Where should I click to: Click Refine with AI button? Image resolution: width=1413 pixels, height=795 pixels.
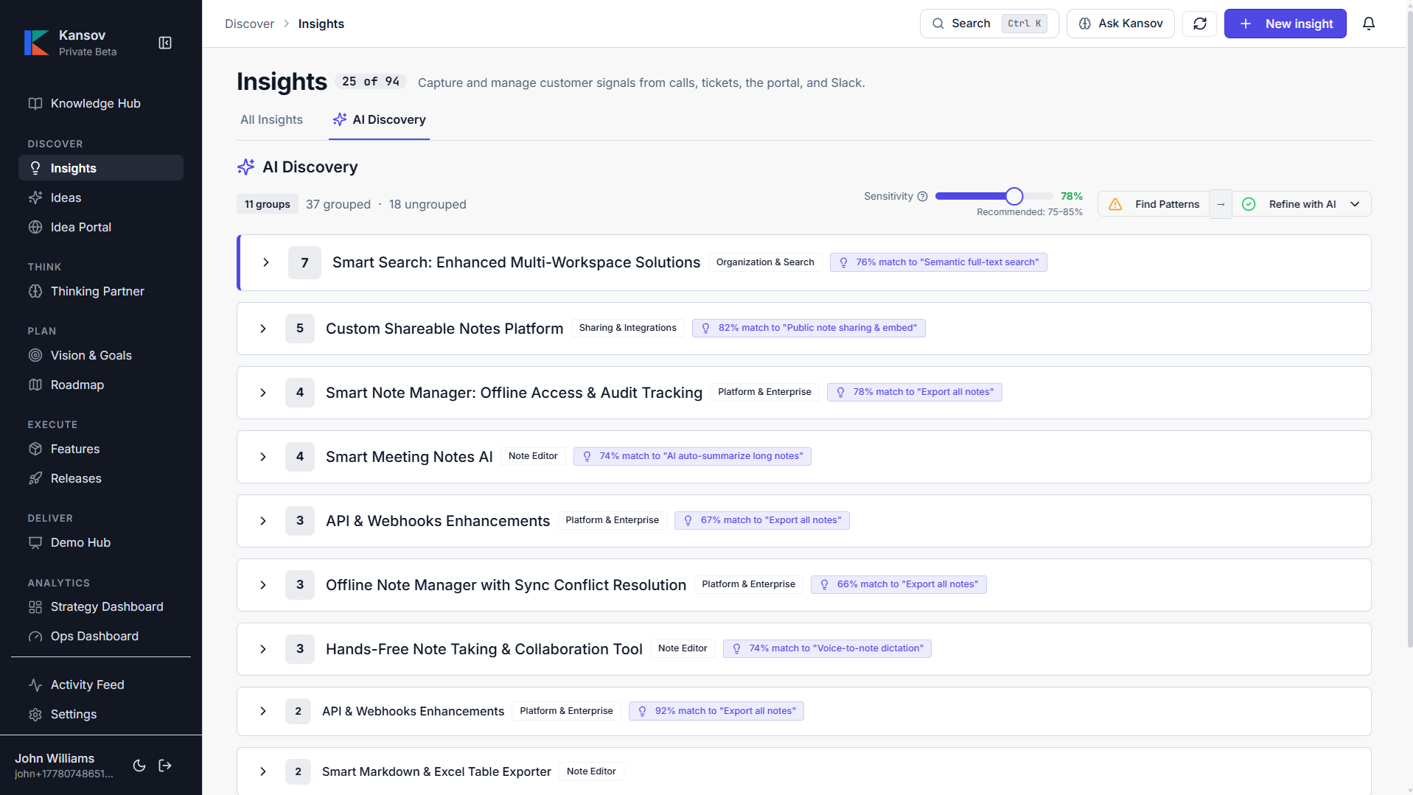[x=1302, y=204]
